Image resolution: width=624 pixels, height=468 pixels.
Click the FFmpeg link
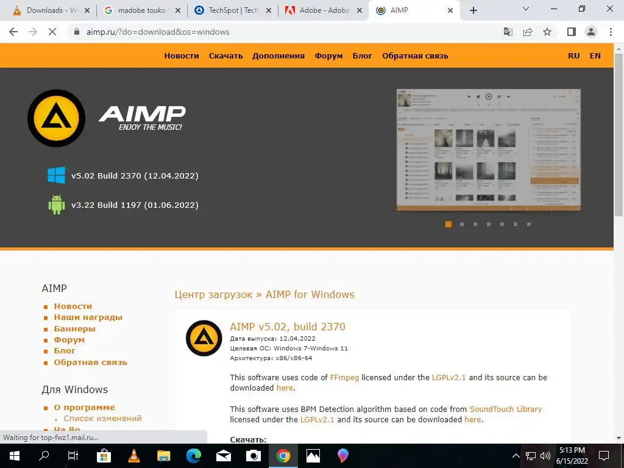pyautogui.click(x=344, y=377)
